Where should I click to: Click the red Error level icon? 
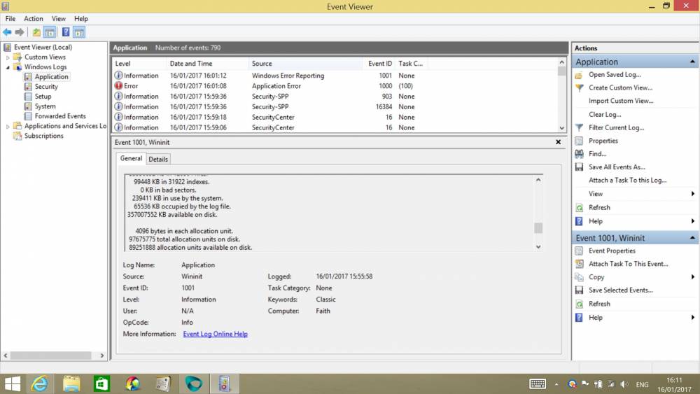pyautogui.click(x=118, y=85)
